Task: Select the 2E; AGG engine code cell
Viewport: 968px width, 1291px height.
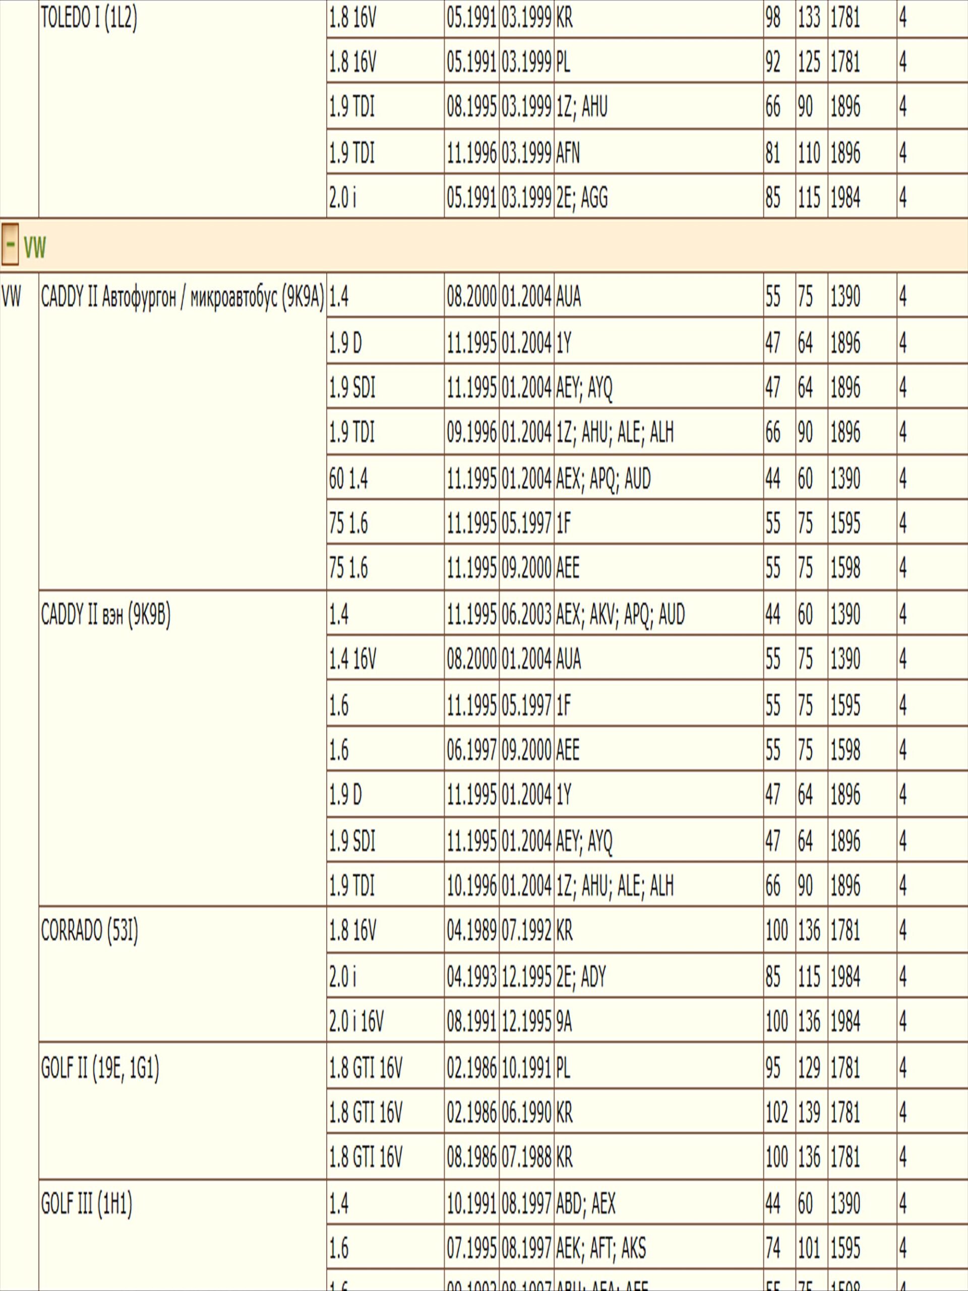Action: tap(581, 198)
